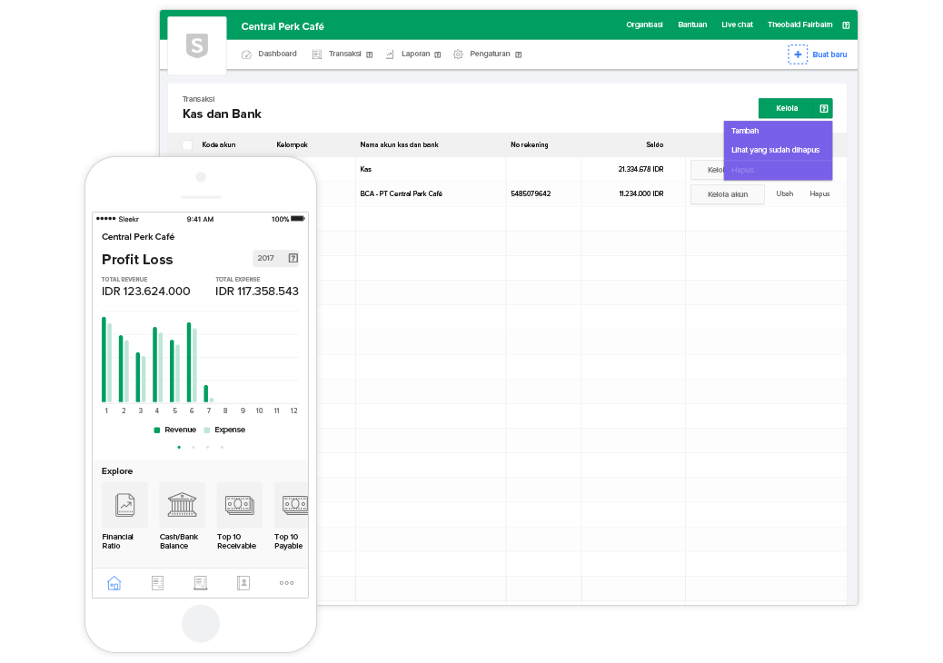
Task: Tap the IDR 117.358.543 total expense
Action: click(x=257, y=292)
